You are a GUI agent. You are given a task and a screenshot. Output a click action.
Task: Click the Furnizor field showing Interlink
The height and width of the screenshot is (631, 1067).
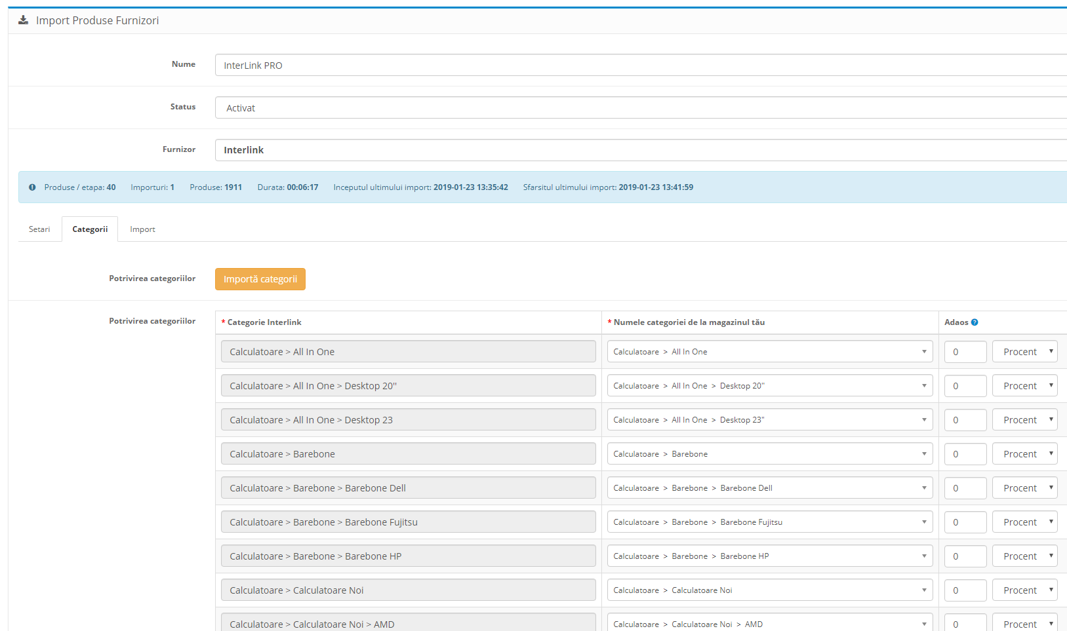[x=640, y=150]
